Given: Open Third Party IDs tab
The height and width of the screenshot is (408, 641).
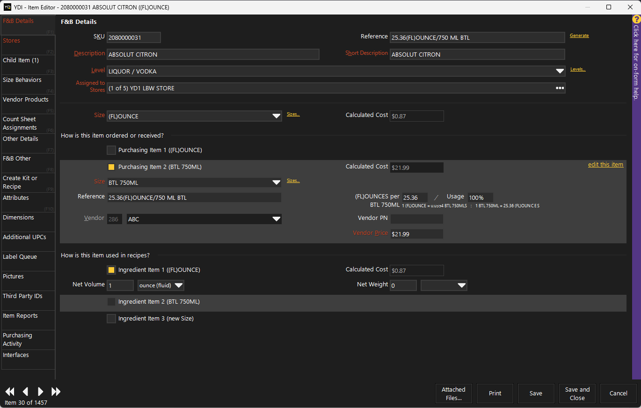Looking at the screenshot, I should 28,300.
